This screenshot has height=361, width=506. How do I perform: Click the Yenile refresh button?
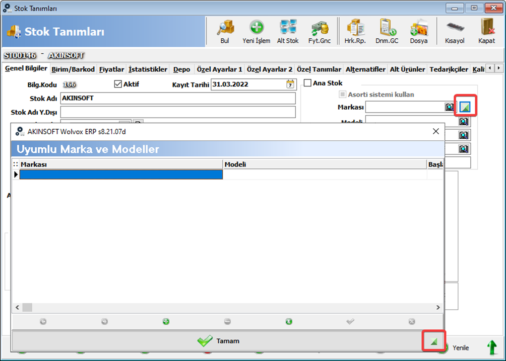(461, 348)
